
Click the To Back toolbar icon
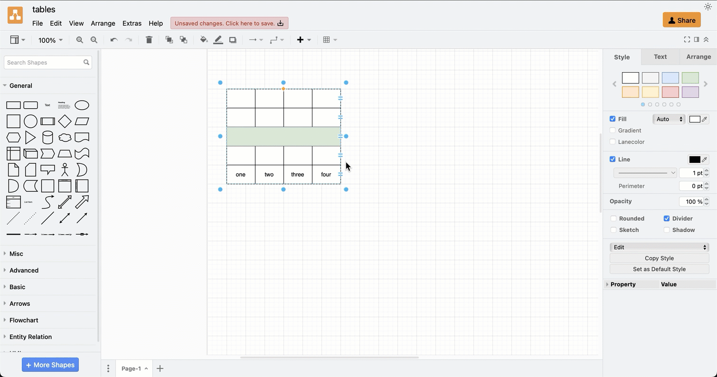(184, 40)
